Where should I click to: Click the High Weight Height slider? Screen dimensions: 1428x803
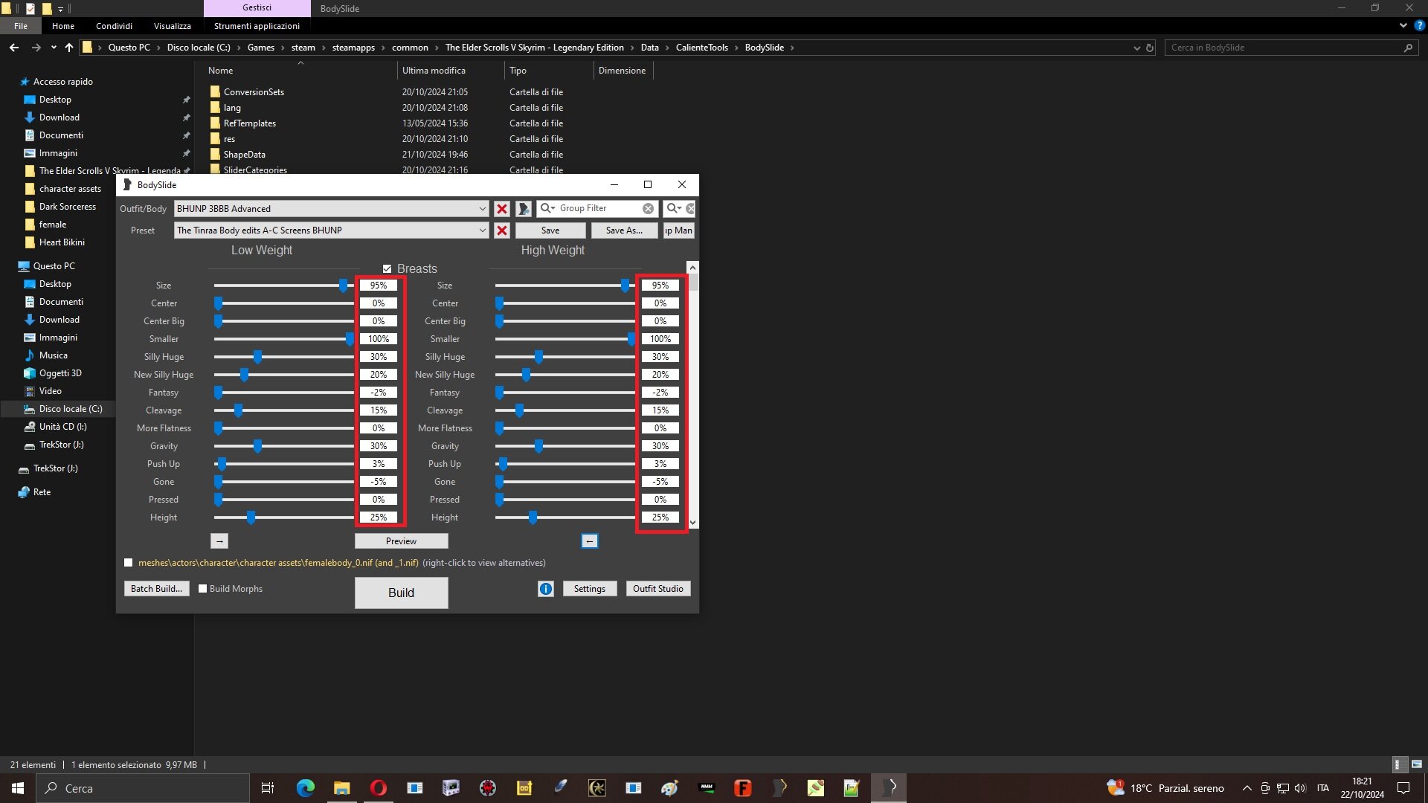click(x=565, y=517)
